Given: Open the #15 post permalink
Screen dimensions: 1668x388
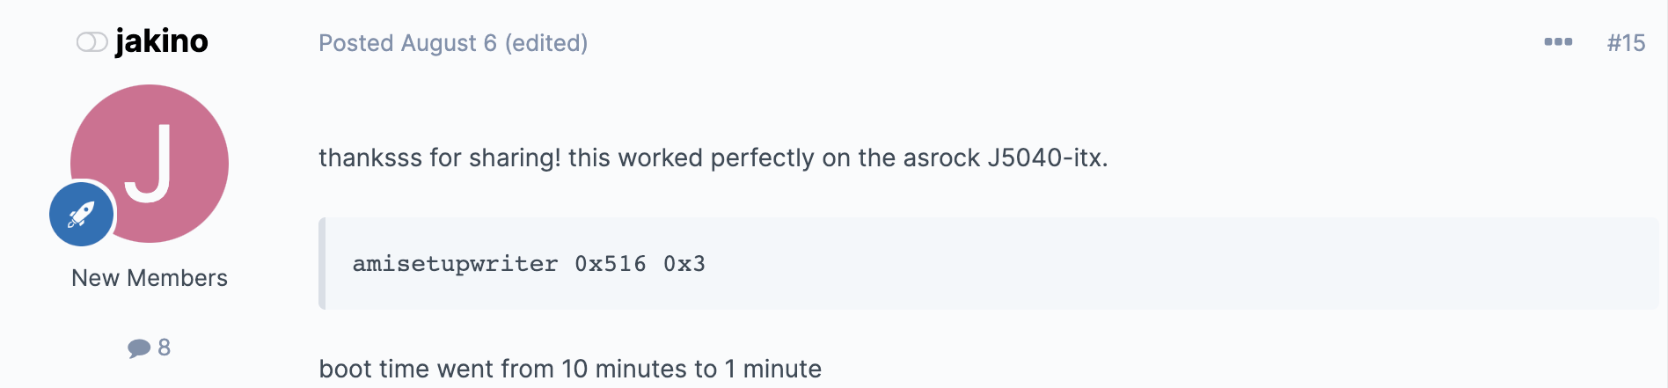Looking at the screenshot, I should (1626, 43).
